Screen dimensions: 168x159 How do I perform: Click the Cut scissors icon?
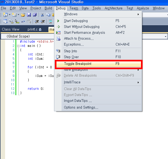tap(43, 15)
